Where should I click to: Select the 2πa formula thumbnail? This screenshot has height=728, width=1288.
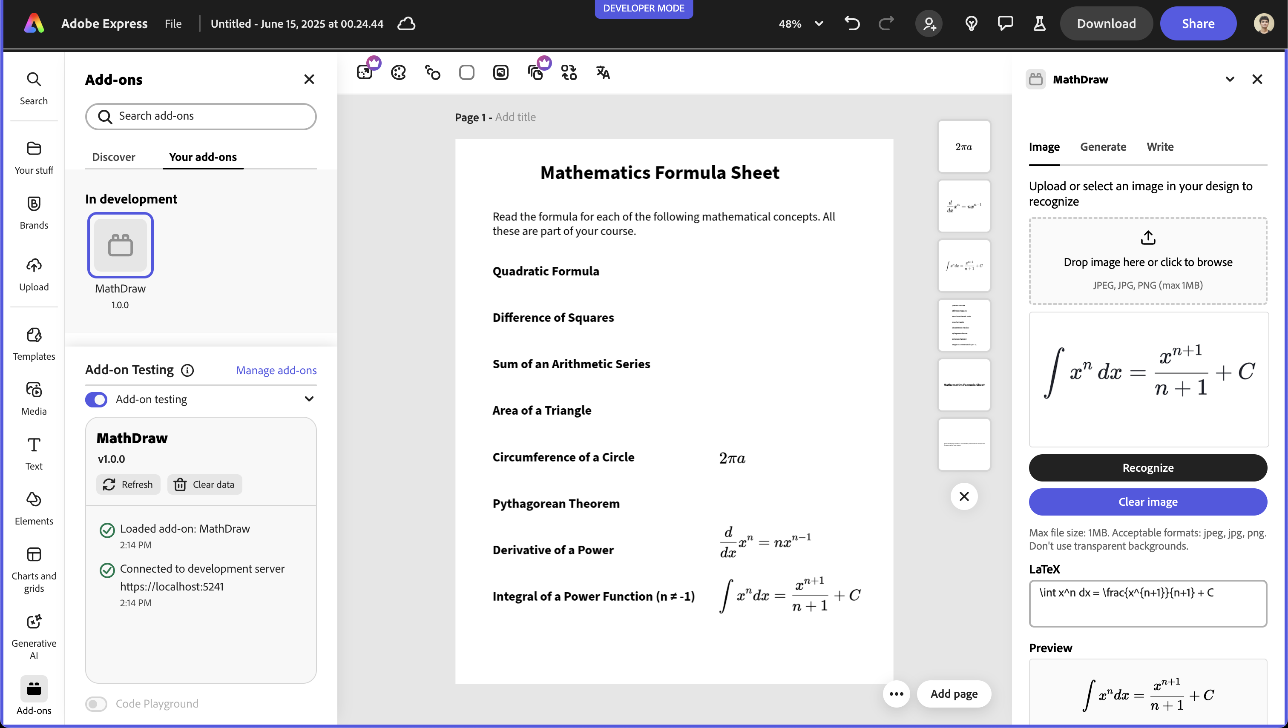click(964, 146)
